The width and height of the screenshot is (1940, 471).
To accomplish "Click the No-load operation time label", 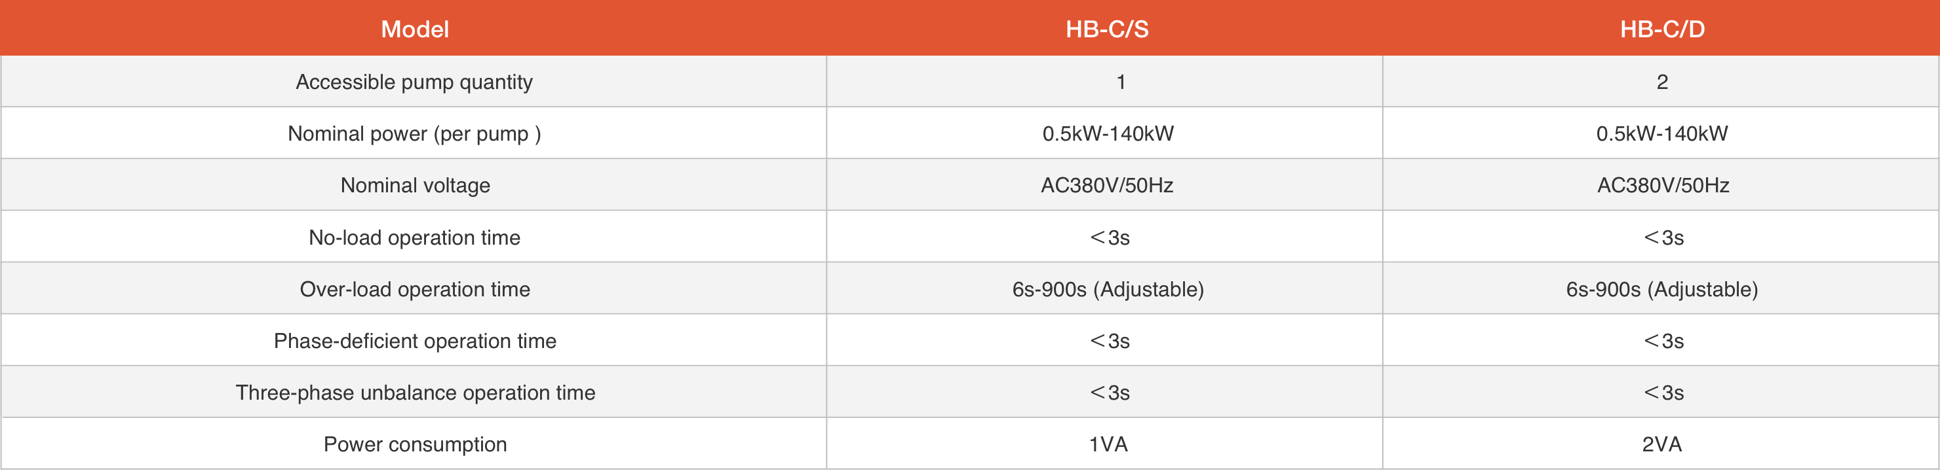I will click(x=414, y=237).
